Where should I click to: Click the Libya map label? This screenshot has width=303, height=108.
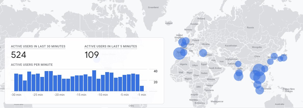pyautogui.click(x=195, y=65)
